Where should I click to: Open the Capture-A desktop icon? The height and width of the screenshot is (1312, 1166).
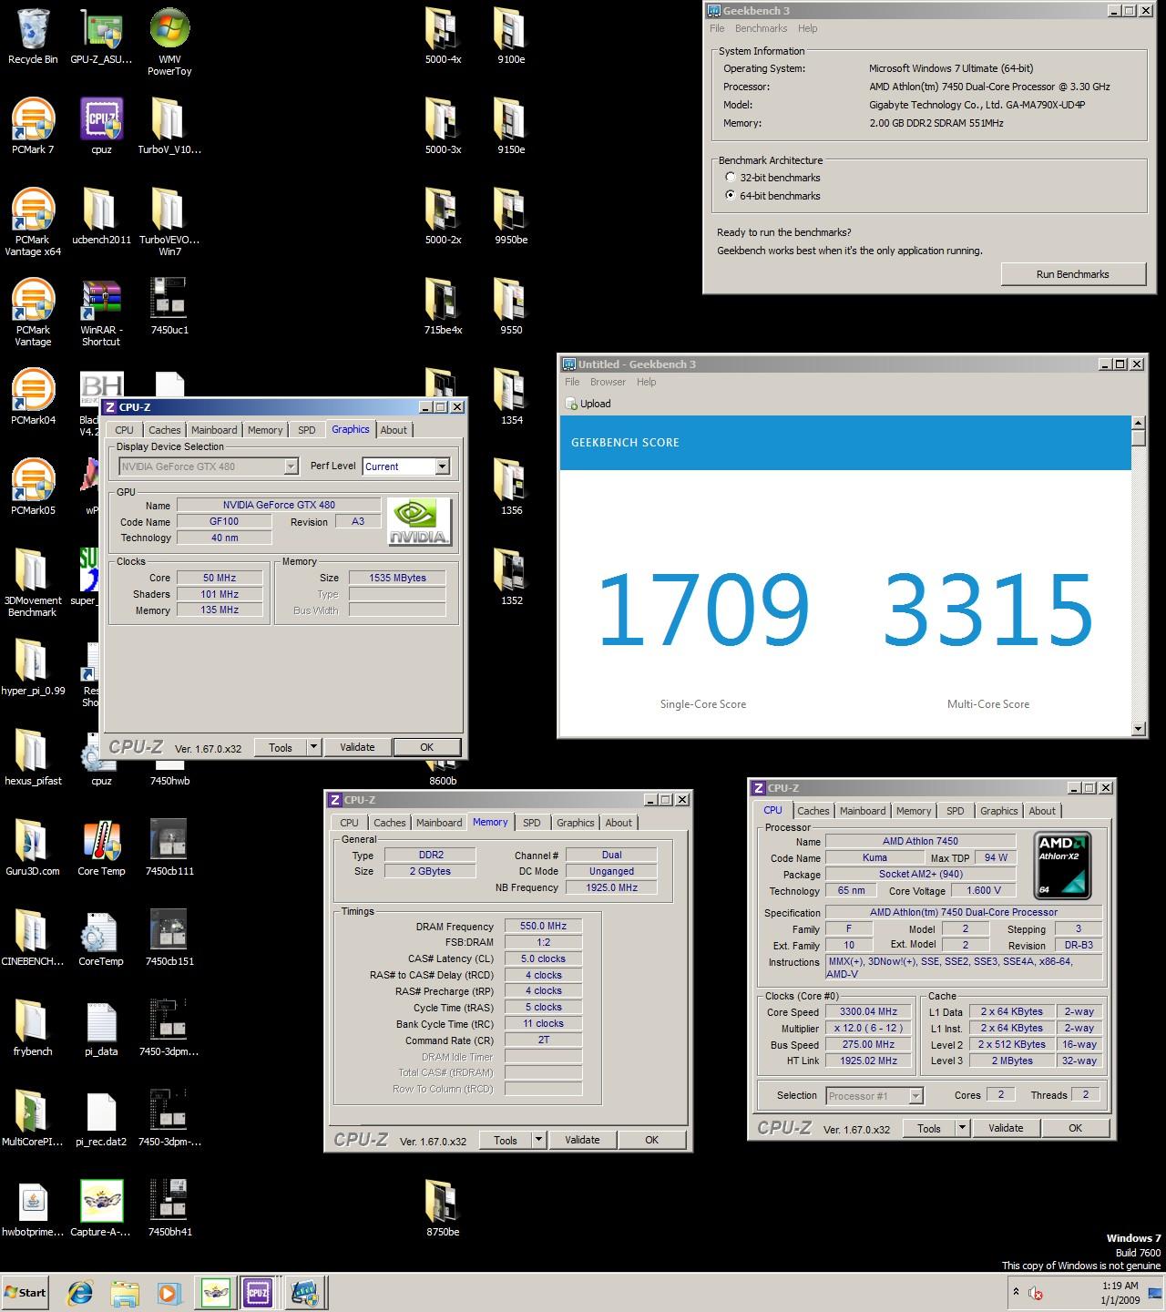click(101, 1208)
